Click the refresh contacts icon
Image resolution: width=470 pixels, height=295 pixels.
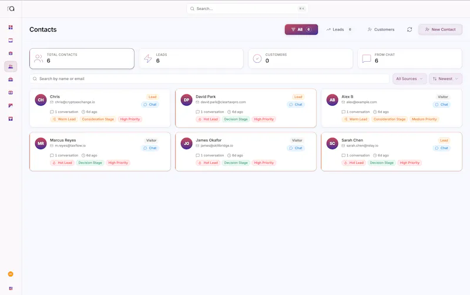tap(409, 29)
